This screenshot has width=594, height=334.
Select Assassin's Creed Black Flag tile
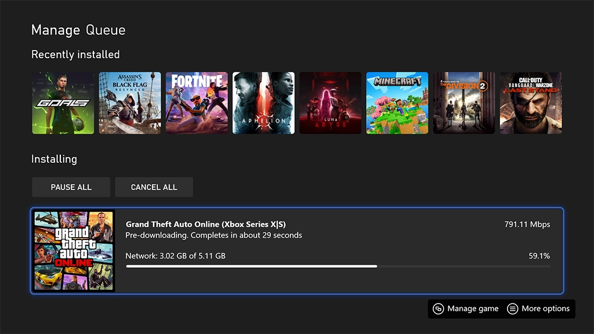click(x=130, y=103)
